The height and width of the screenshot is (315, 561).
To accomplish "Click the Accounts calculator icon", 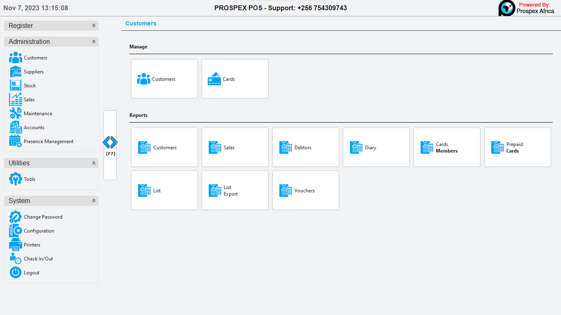I will (x=16, y=128).
